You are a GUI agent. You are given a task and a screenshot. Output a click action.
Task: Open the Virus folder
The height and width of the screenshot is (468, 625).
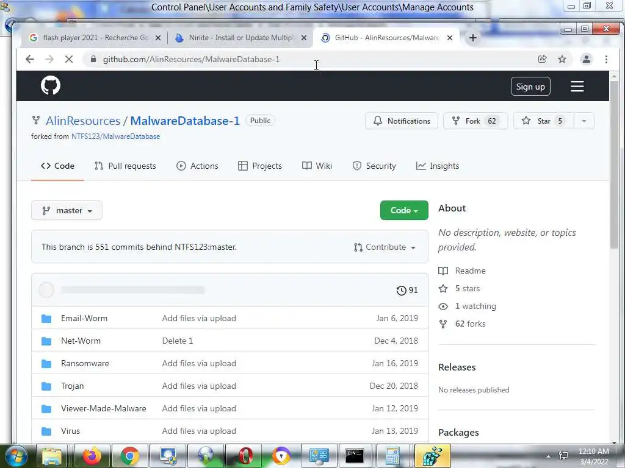pos(71,431)
